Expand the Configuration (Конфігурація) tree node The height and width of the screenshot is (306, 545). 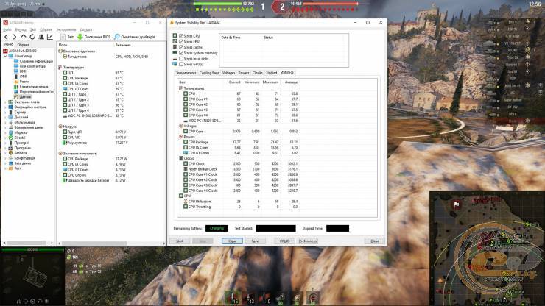click(5, 158)
